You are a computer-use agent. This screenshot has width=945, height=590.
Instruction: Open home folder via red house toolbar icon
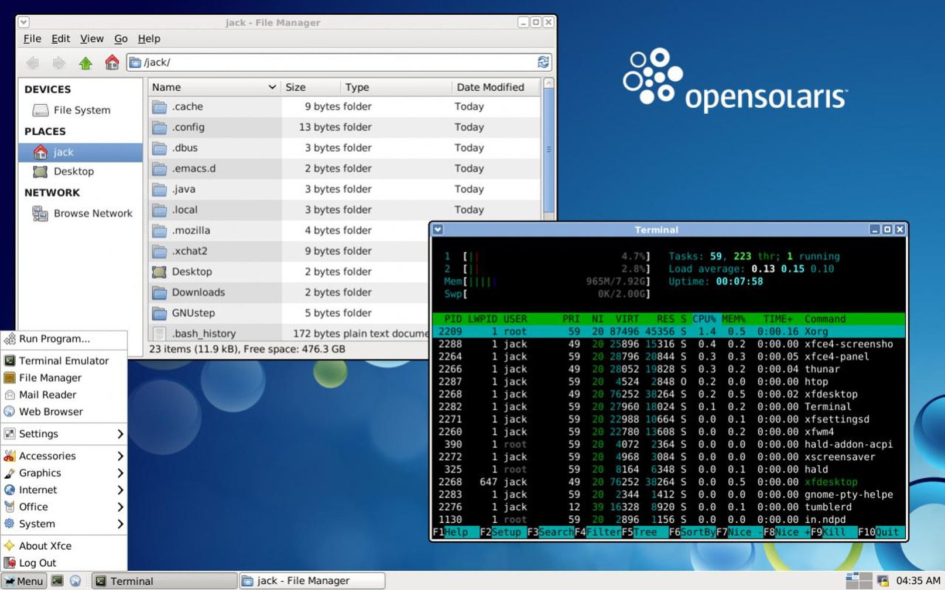click(x=112, y=62)
